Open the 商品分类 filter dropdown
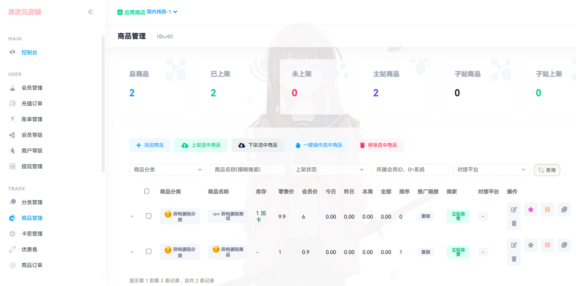The image size is (576, 286). pyautogui.click(x=168, y=170)
